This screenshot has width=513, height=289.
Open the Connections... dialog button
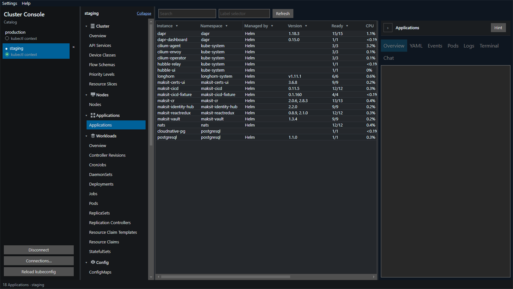point(39,261)
